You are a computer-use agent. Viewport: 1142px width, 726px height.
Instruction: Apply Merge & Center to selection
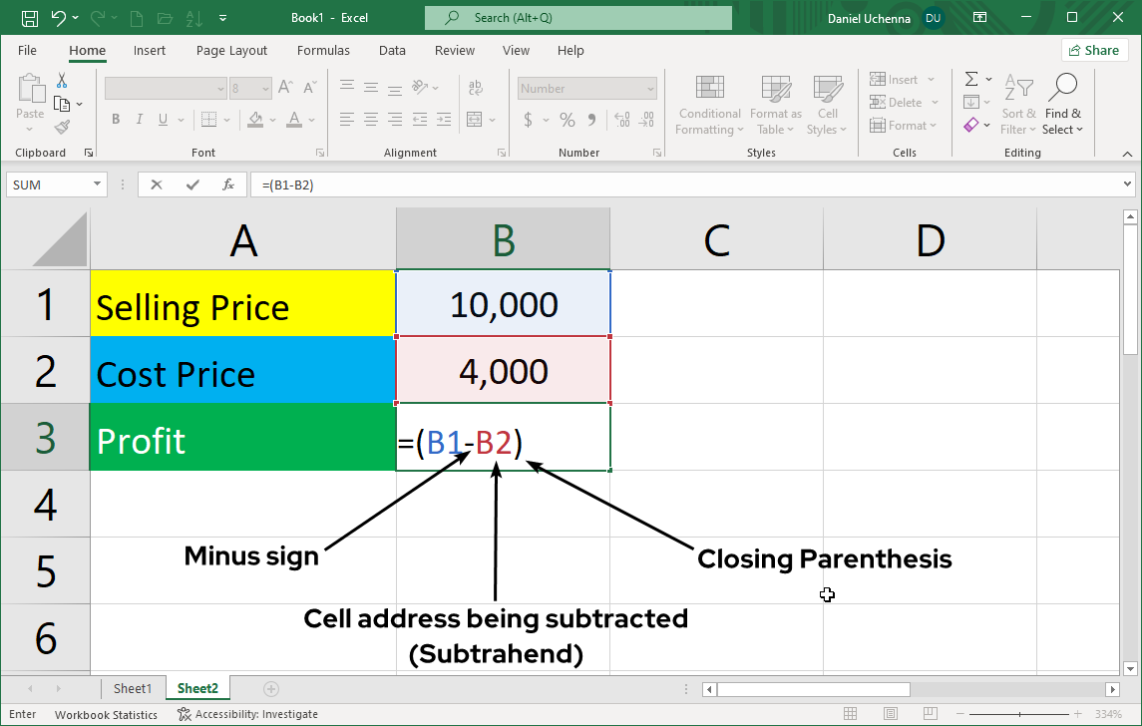point(476,119)
